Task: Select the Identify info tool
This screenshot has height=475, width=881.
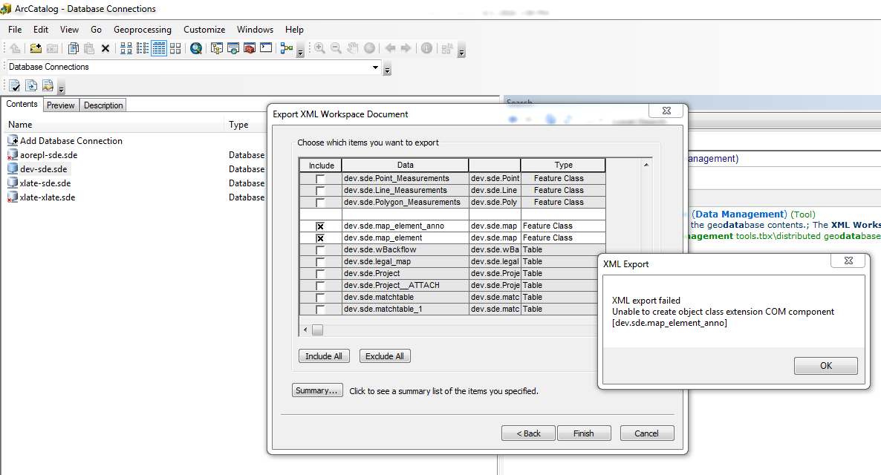Action: click(x=426, y=48)
